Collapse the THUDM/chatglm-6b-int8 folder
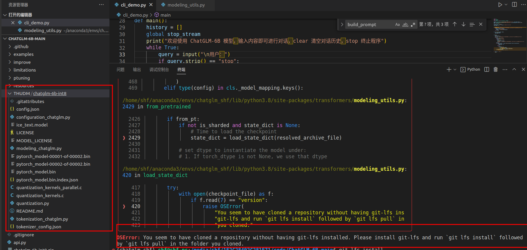Viewport: 527px width, 250px height. (55, 94)
